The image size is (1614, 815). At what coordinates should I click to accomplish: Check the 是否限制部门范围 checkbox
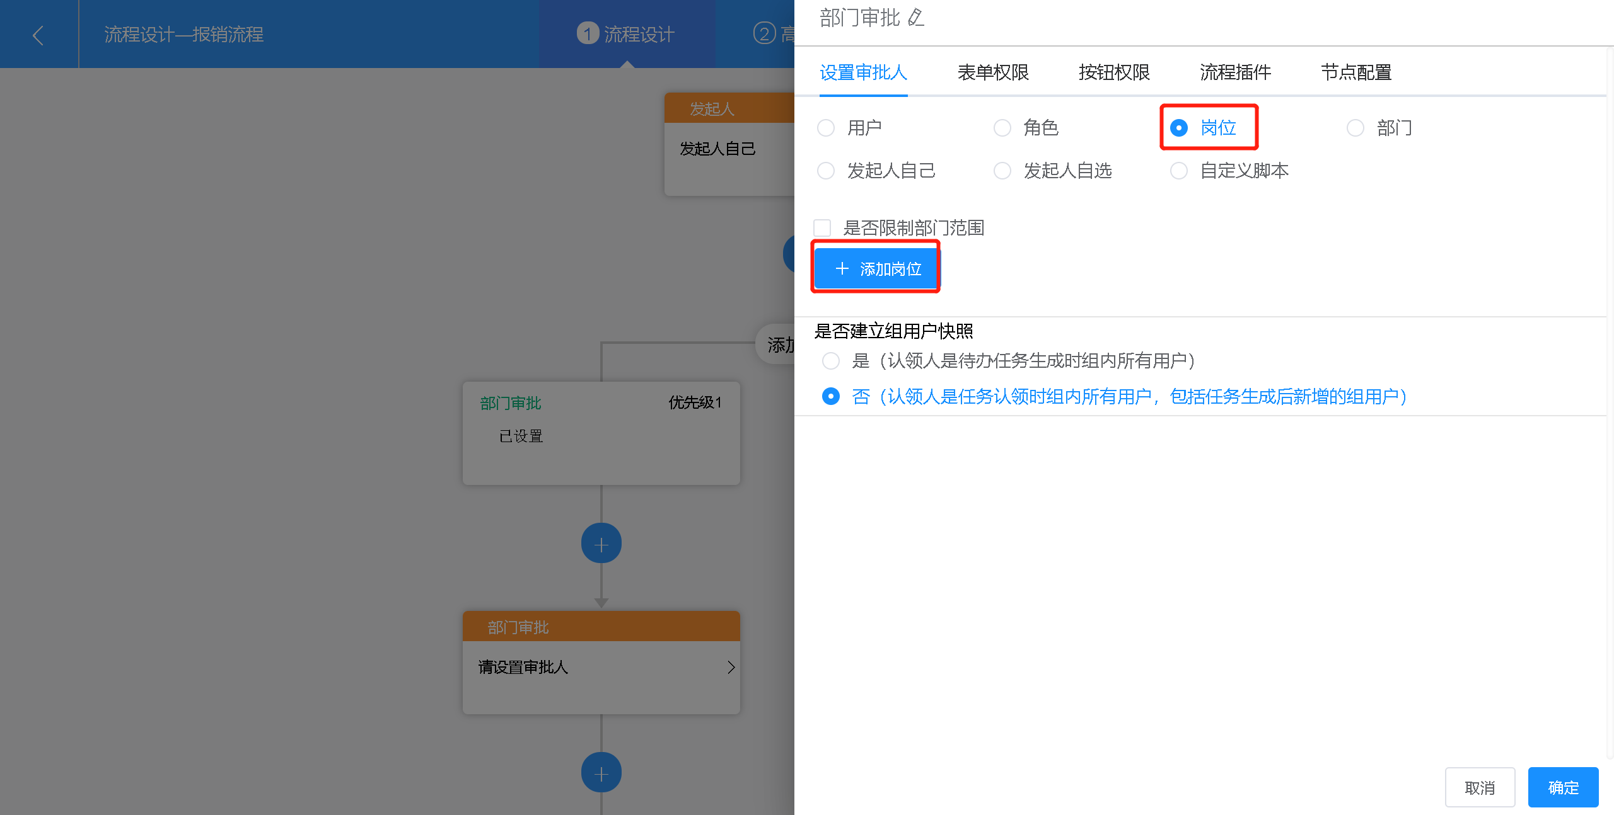[x=822, y=227]
